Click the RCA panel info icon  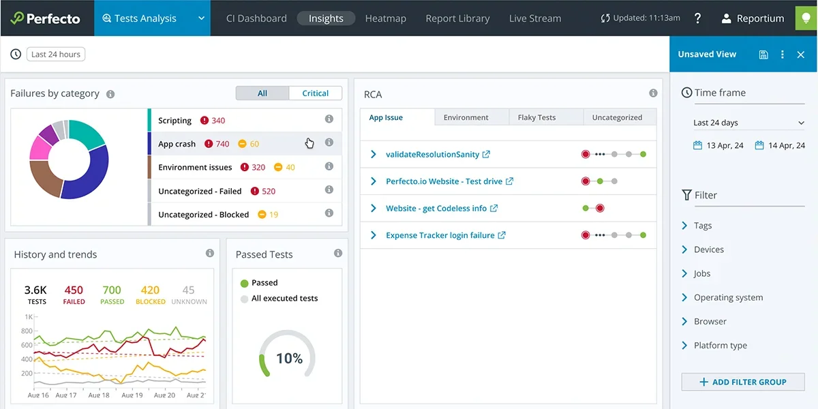point(653,93)
